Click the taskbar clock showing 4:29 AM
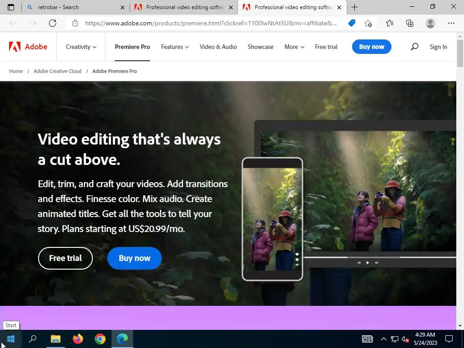Image resolution: width=464 pixels, height=348 pixels. (x=425, y=339)
